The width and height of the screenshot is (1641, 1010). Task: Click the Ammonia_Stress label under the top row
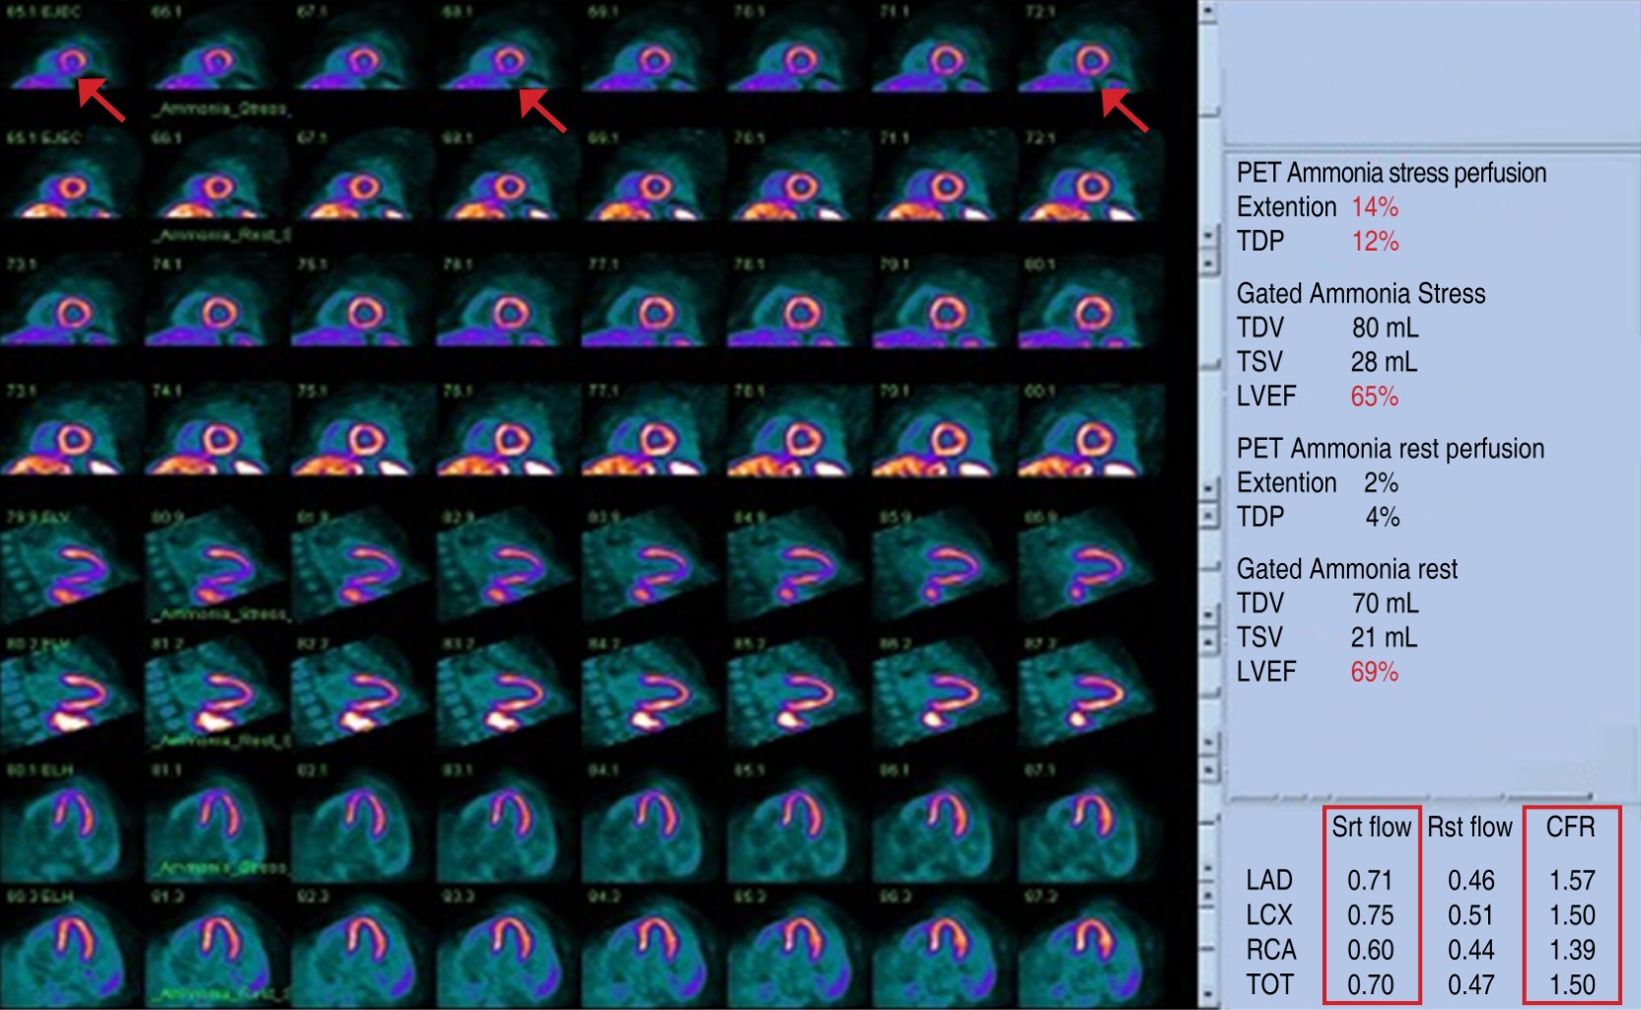pos(221,108)
